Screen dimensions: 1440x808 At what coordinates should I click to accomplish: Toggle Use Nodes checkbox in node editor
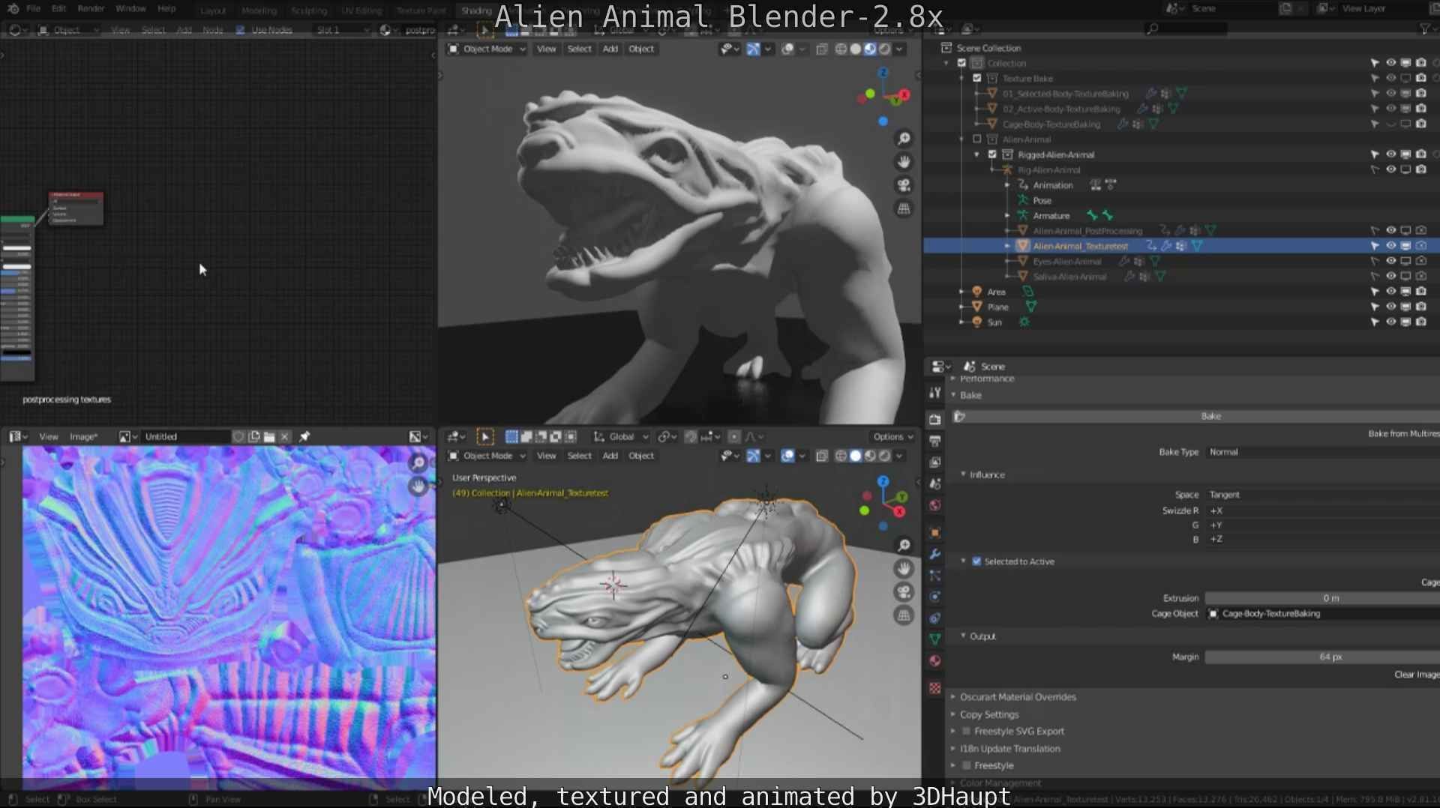point(240,30)
